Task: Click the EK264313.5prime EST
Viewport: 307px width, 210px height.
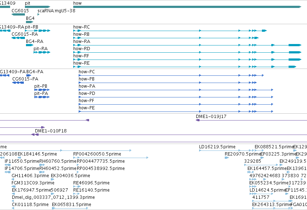Action: tap(272, 208)
